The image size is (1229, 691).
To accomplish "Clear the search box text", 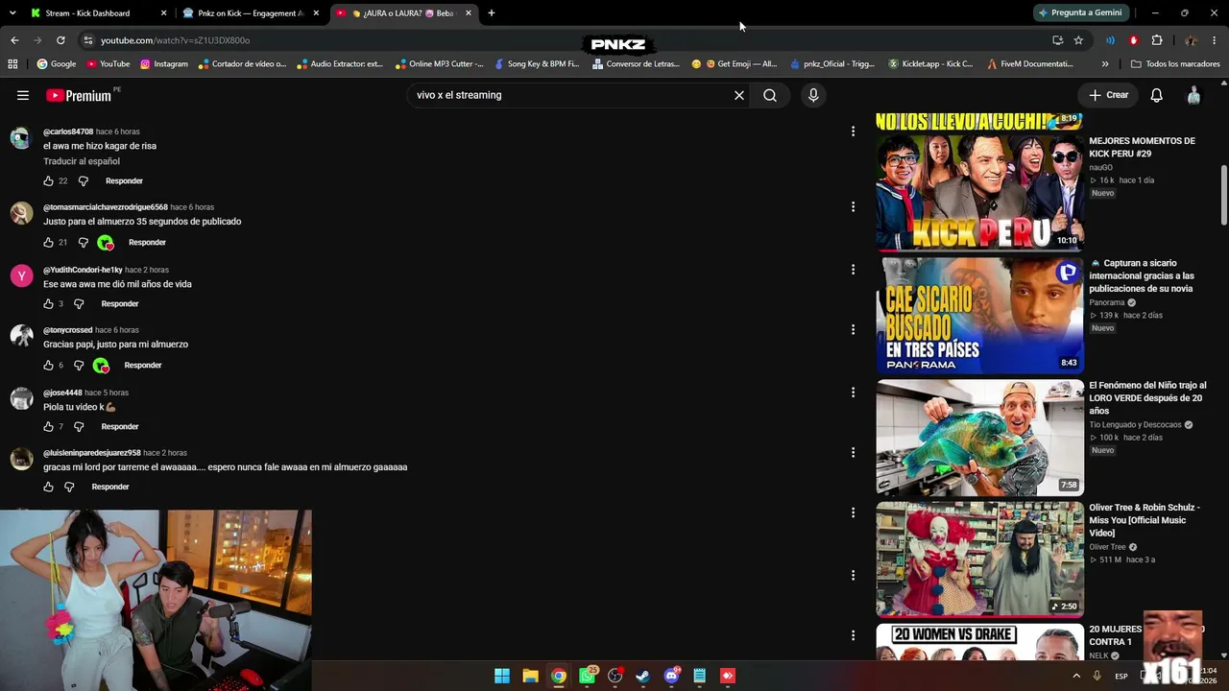I will pos(739,95).
